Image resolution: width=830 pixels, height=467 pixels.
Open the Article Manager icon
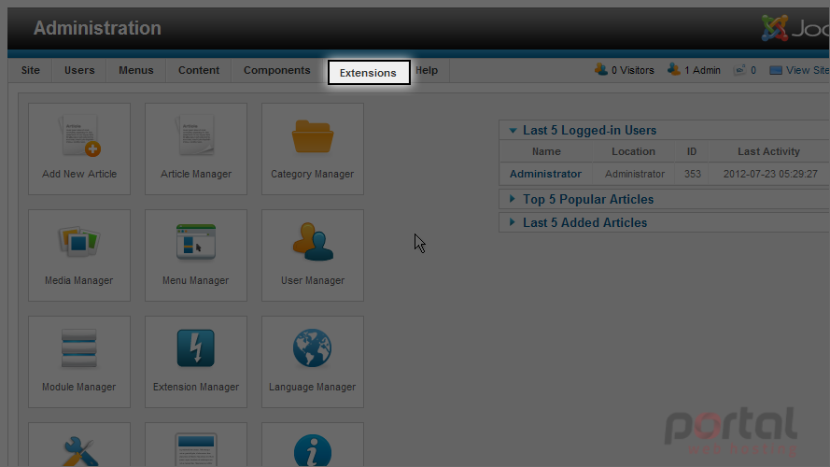tap(196, 135)
